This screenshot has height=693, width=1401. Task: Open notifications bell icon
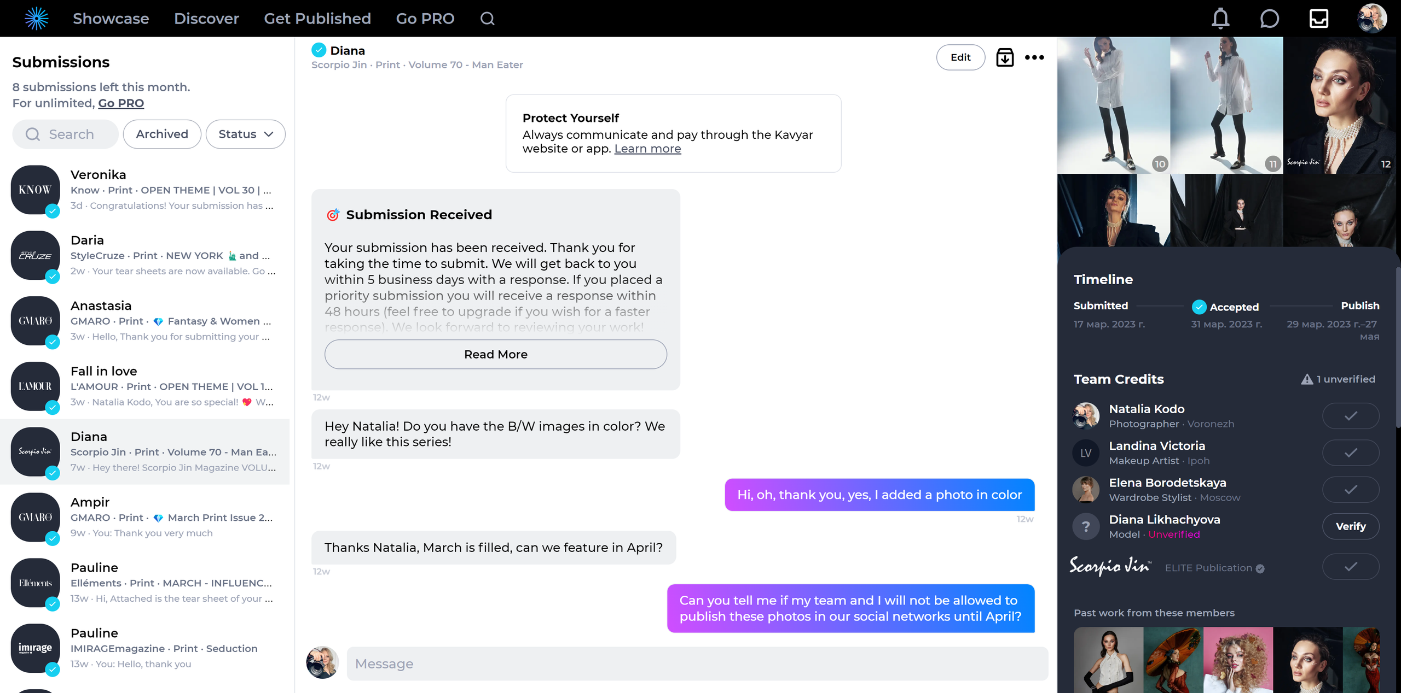(1220, 19)
